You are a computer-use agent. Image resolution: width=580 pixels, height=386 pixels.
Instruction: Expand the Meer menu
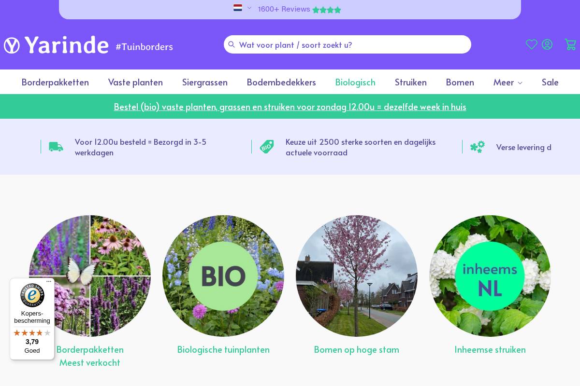[x=508, y=82]
